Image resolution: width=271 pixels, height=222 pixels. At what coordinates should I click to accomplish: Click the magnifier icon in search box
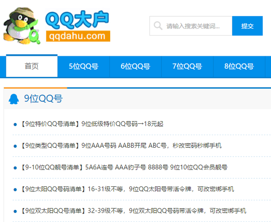[158, 26]
